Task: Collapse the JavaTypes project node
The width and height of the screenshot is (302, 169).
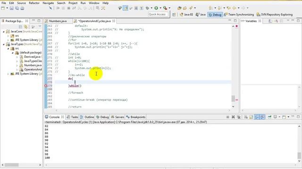Action: click(x=4, y=44)
